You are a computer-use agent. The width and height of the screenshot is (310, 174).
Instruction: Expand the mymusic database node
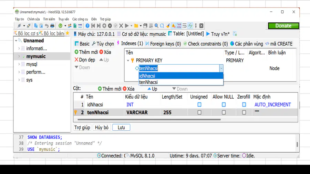[19, 56]
